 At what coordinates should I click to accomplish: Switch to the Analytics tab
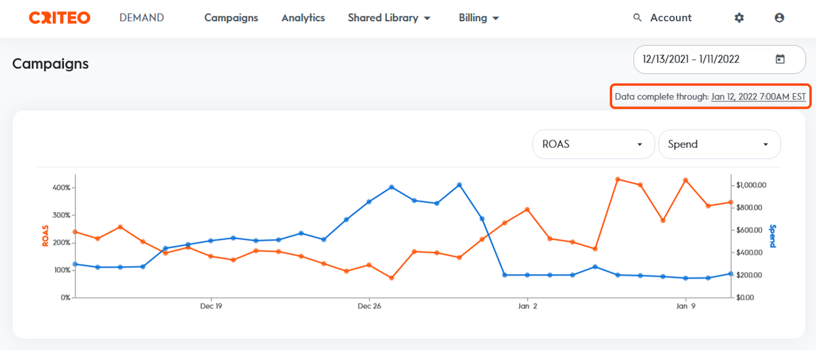(303, 18)
